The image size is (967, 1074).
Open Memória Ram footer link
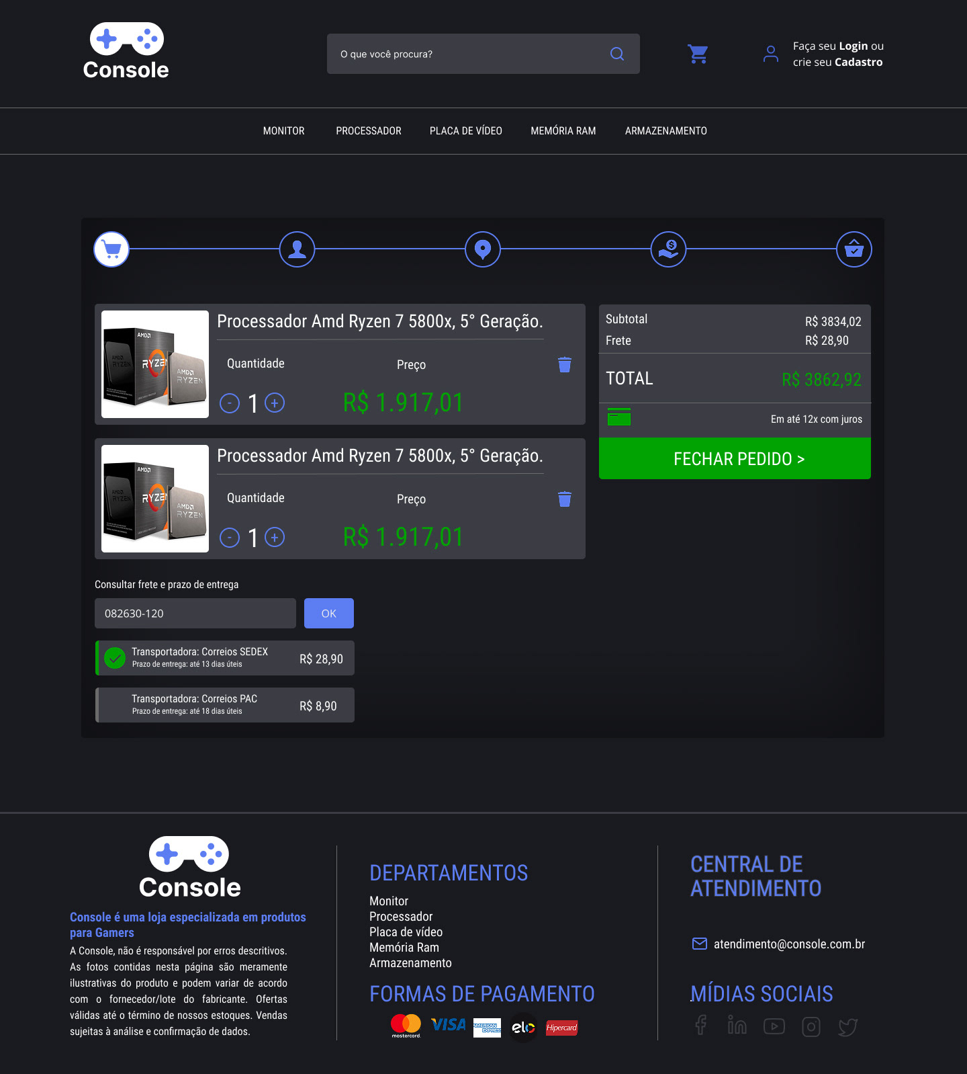404,948
